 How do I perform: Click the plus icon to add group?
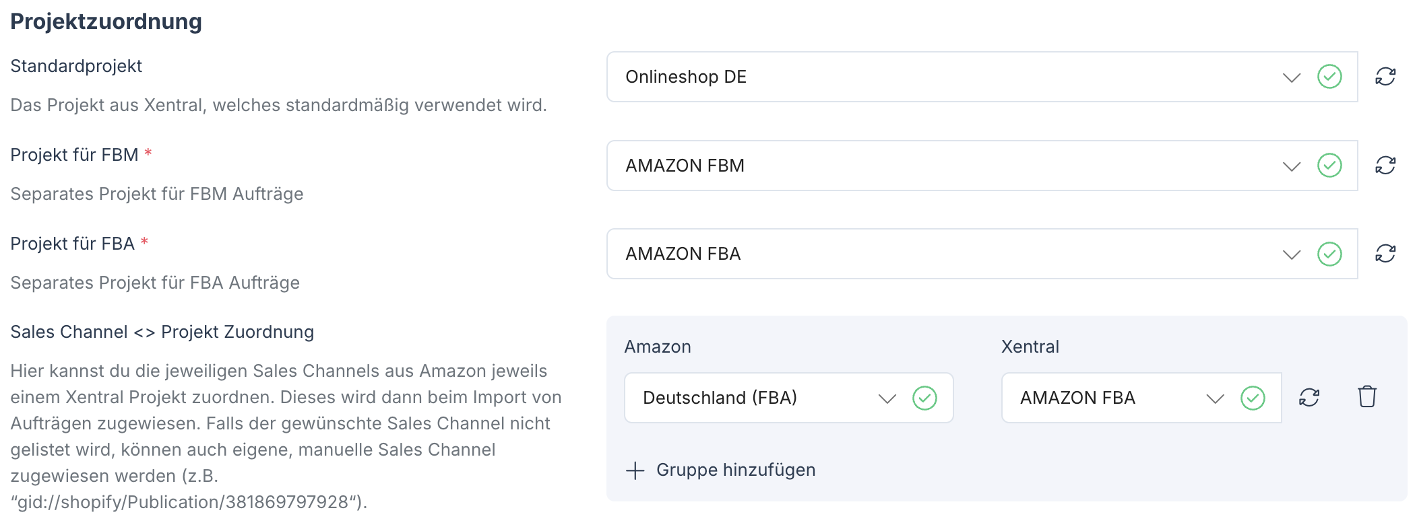(x=635, y=470)
